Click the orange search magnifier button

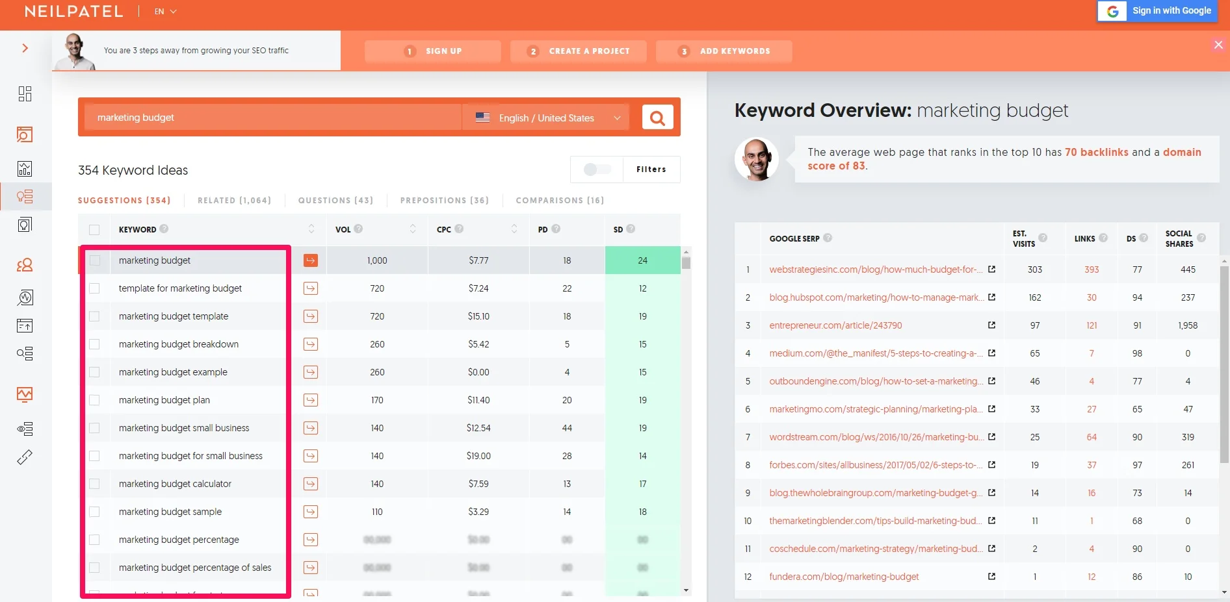(657, 118)
